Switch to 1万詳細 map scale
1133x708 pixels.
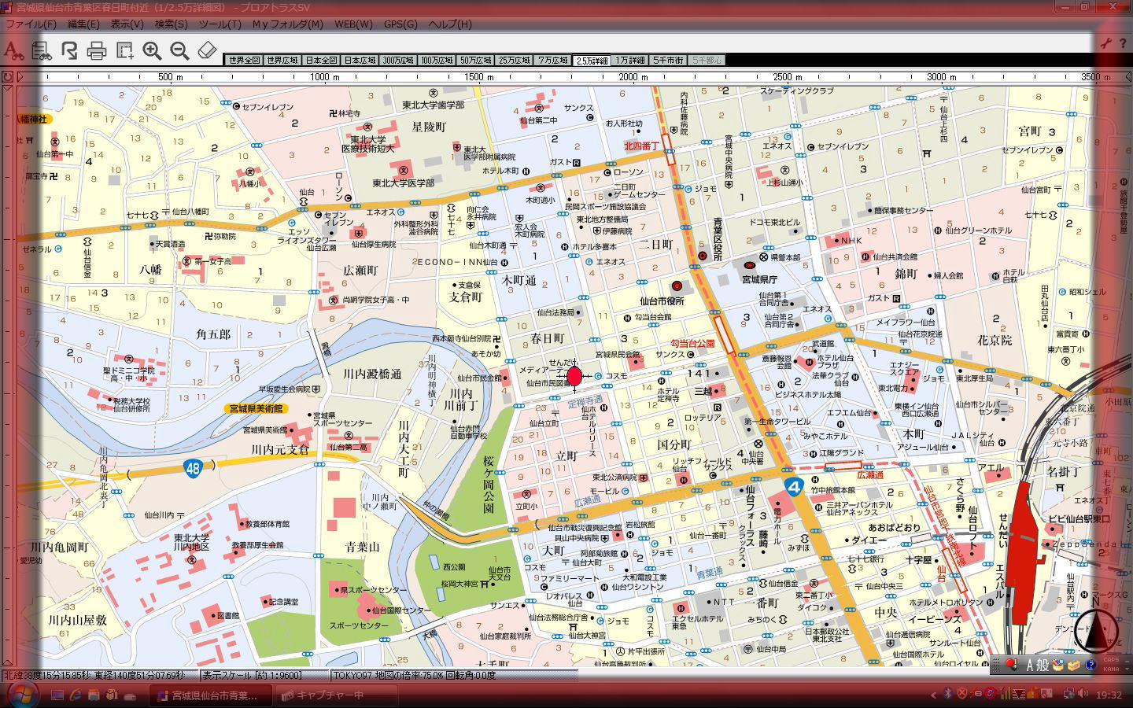[631, 61]
